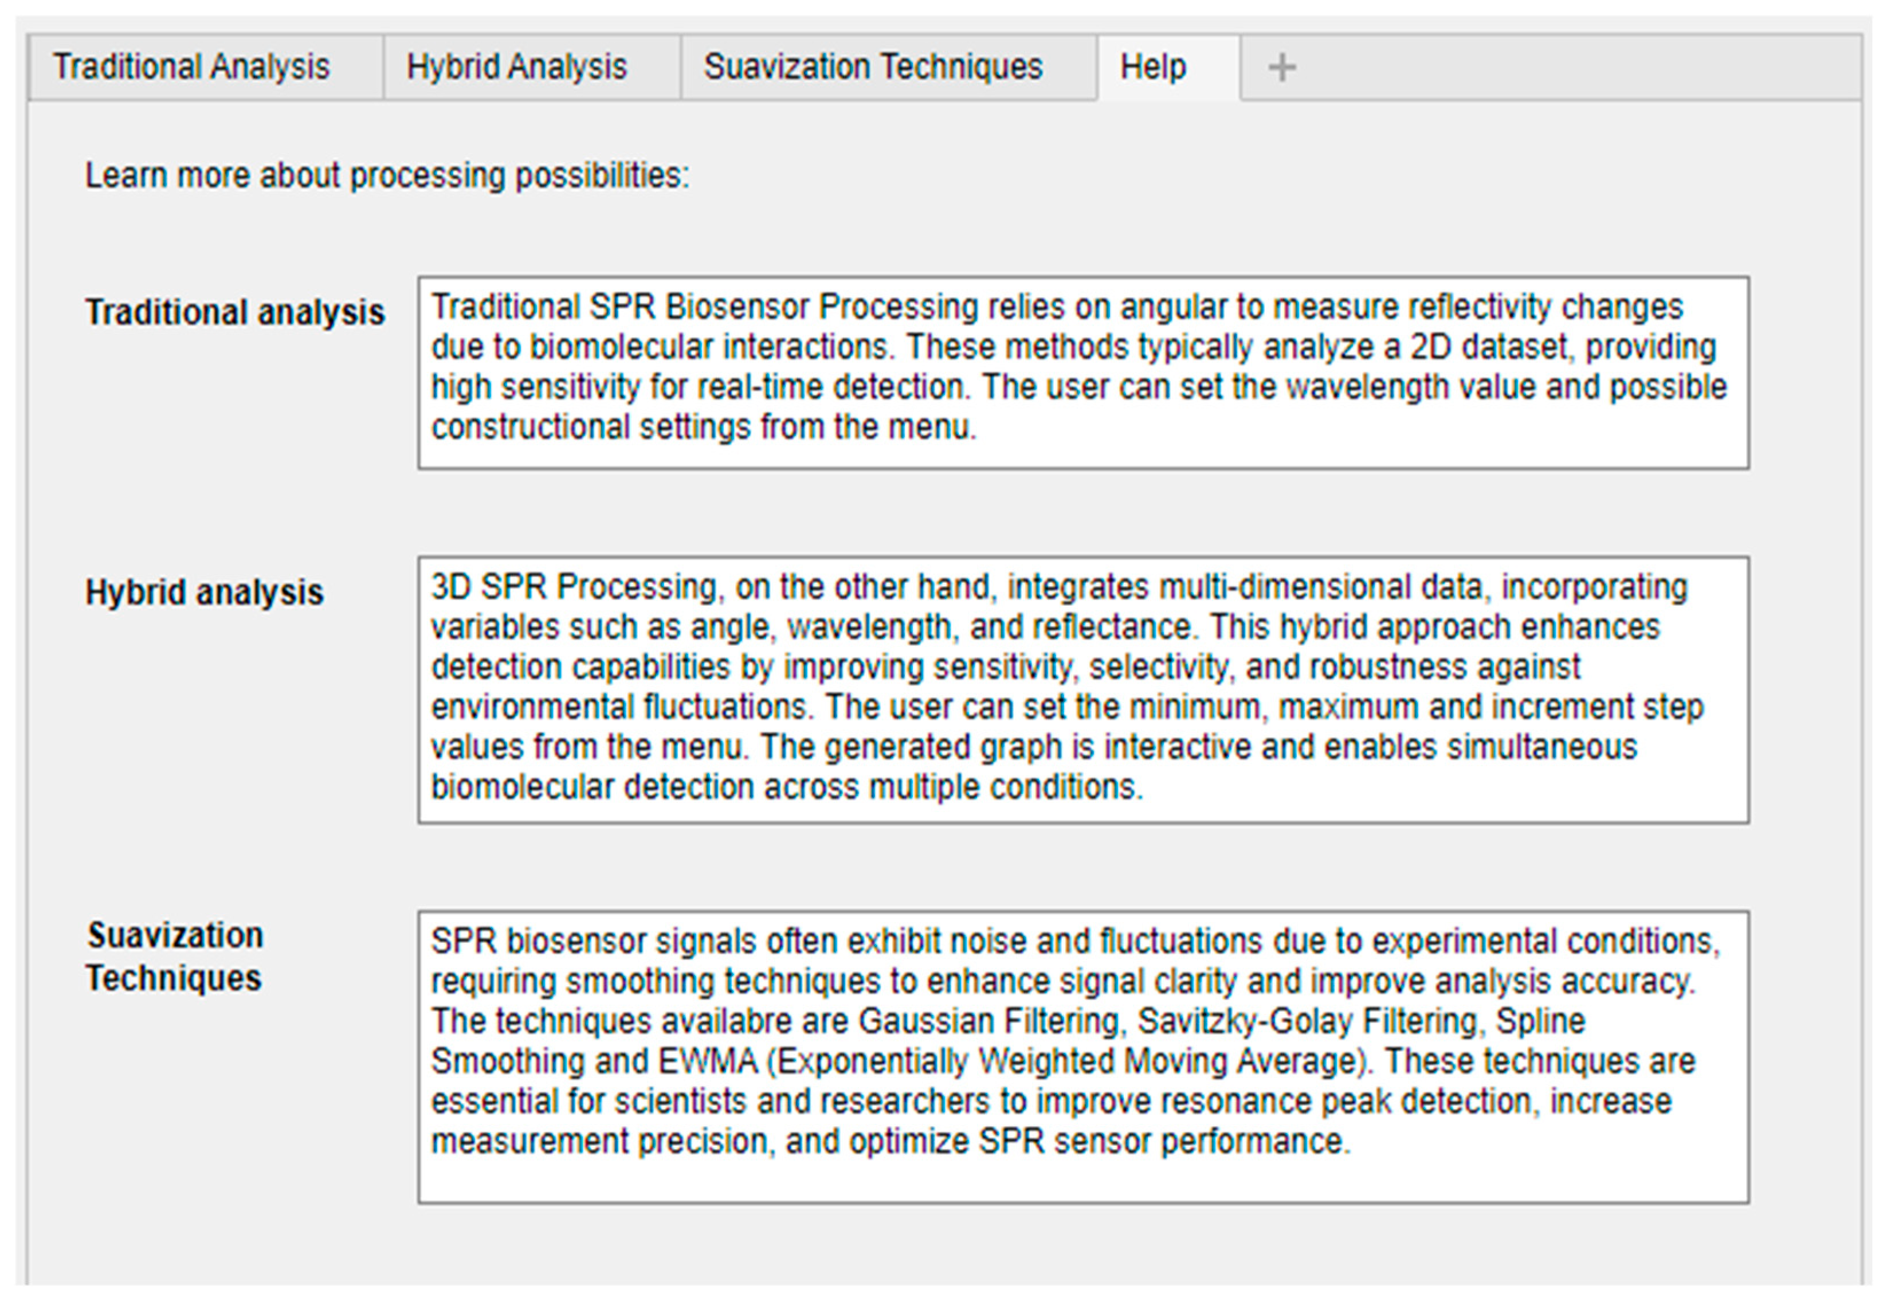Click the phrase 'constructional settings from the menu'

[x=703, y=427]
